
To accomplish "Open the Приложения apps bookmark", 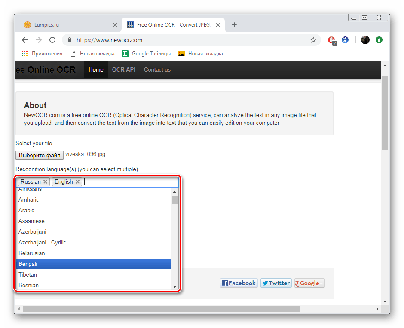I will point(42,54).
